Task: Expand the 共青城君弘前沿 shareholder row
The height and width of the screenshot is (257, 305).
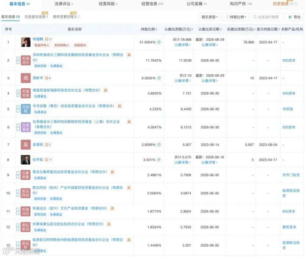Action: point(18,227)
